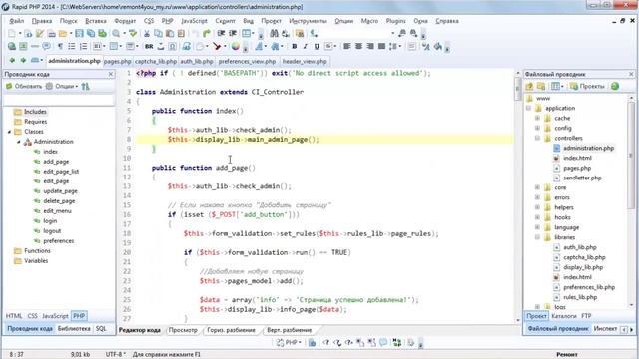This screenshot has height=359, width=639.
Task: Select display_lib.php in libraries folder
Action: click(x=583, y=267)
